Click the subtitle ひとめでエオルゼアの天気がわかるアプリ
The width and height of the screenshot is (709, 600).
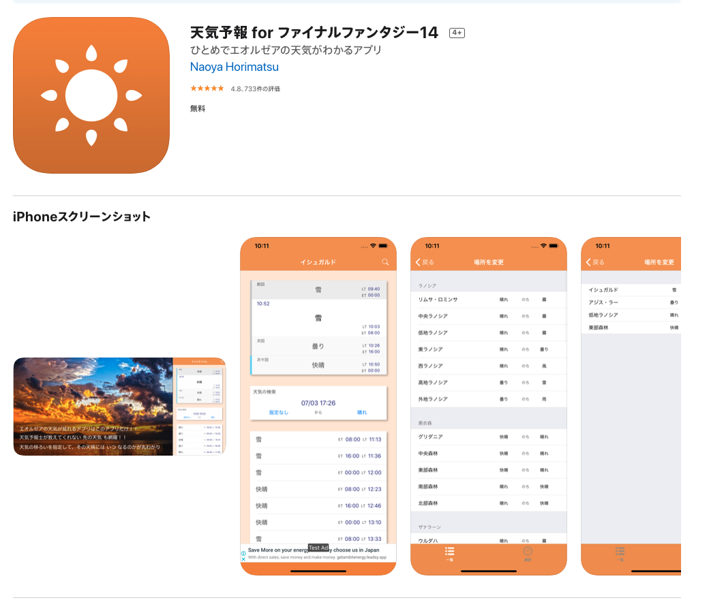286,50
